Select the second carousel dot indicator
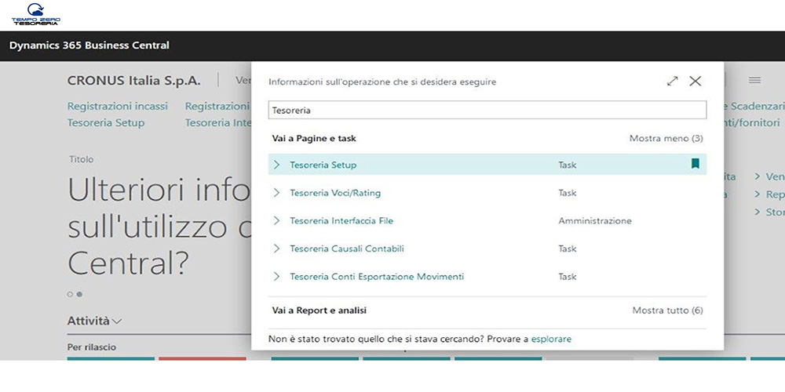The image size is (785, 392). [78, 294]
